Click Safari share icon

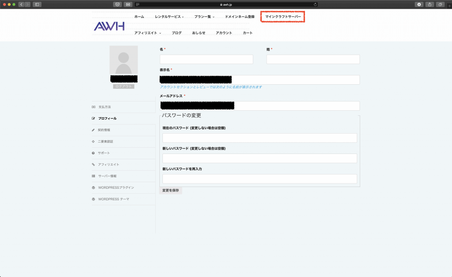click(429, 4)
